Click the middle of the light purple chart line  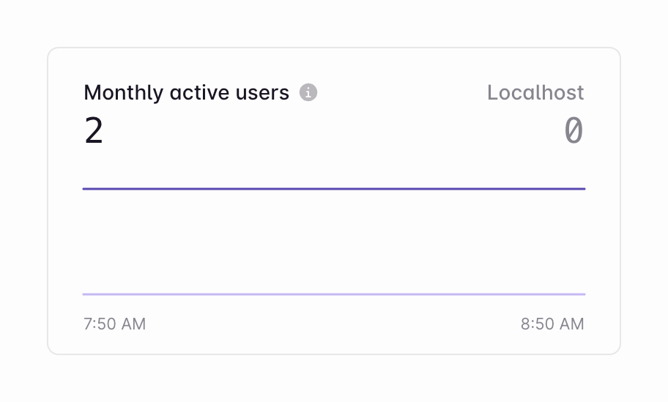[334, 294]
